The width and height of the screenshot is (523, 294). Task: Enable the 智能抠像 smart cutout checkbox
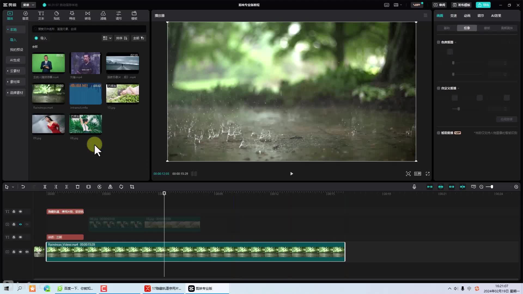tap(439, 133)
